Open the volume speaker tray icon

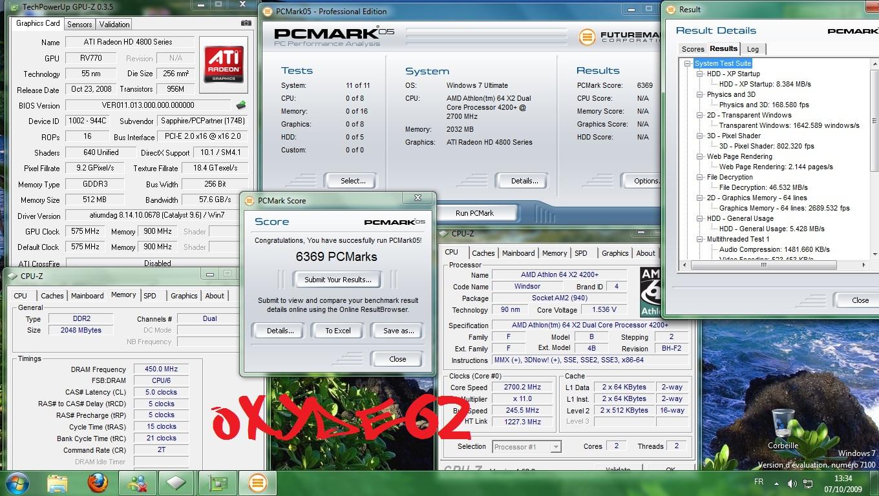tap(792, 483)
